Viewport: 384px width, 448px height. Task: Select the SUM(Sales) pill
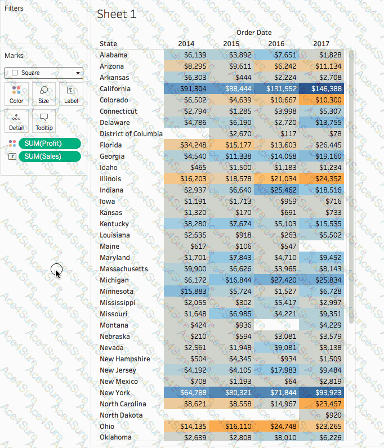[50, 156]
